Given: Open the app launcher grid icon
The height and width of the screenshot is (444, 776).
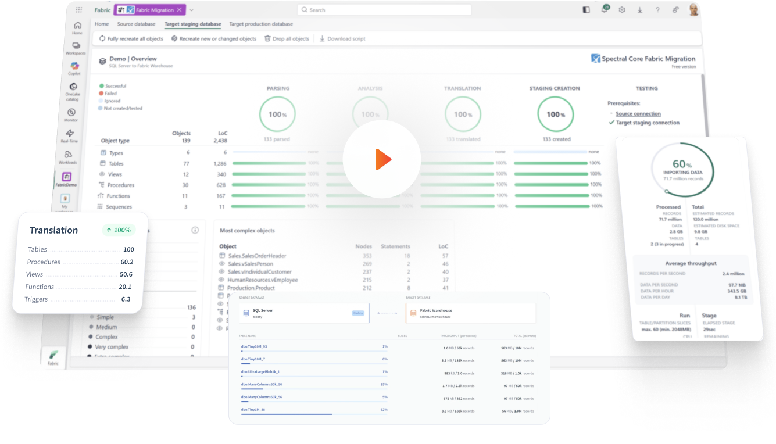Looking at the screenshot, I should pos(79,10).
